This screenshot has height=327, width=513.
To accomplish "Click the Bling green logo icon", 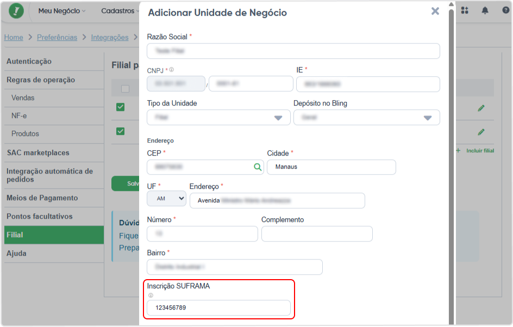I will click(16, 11).
